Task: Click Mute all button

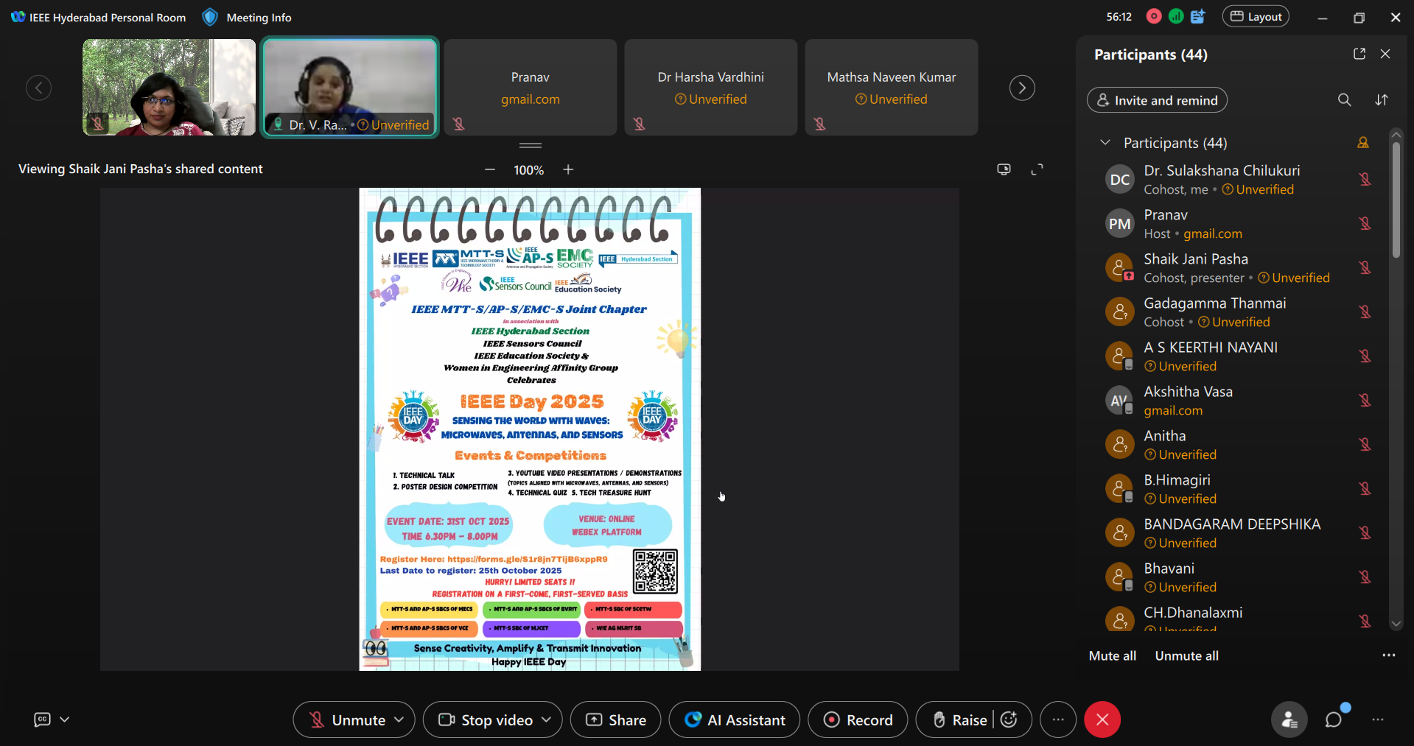Action: (x=1112, y=655)
